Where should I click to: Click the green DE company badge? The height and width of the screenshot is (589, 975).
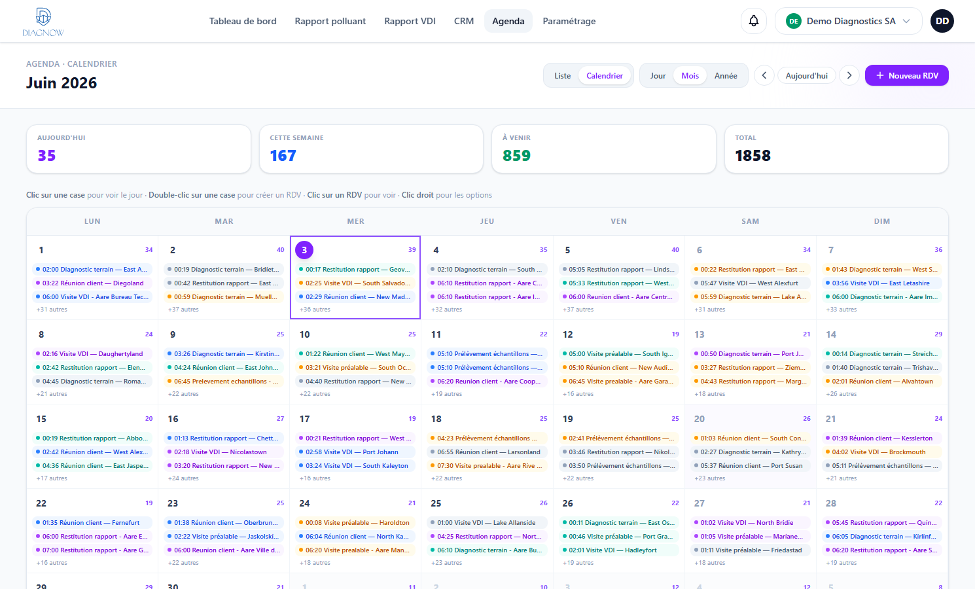pos(793,21)
